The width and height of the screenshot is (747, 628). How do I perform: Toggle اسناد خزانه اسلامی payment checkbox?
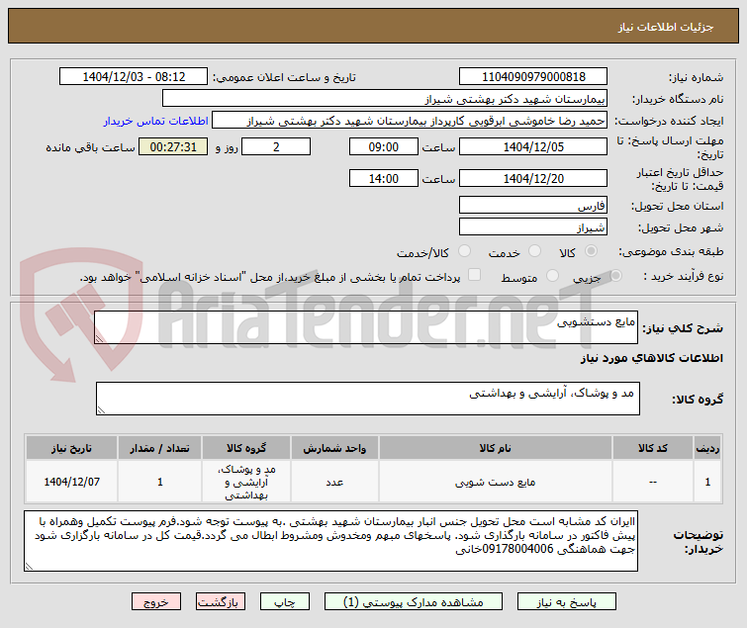click(474, 275)
